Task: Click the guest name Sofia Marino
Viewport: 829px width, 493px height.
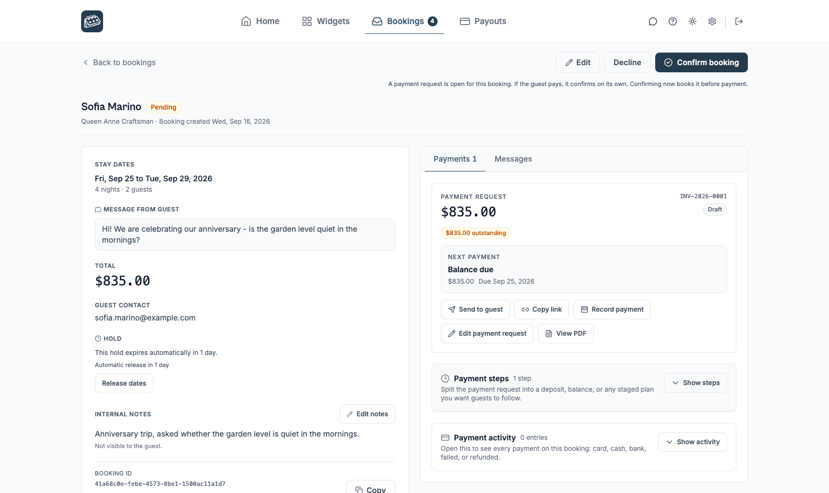Action: tap(111, 107)
